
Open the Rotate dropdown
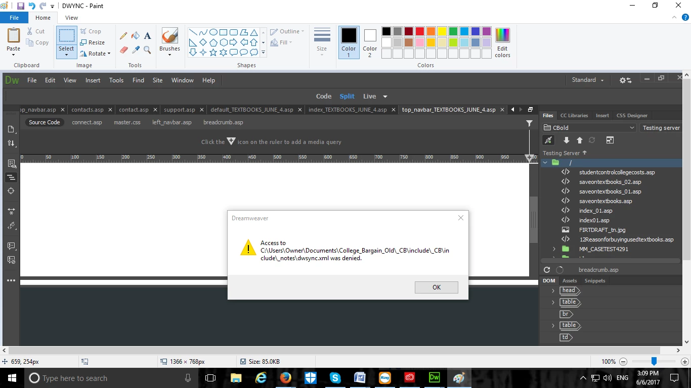tap(95, 54)
